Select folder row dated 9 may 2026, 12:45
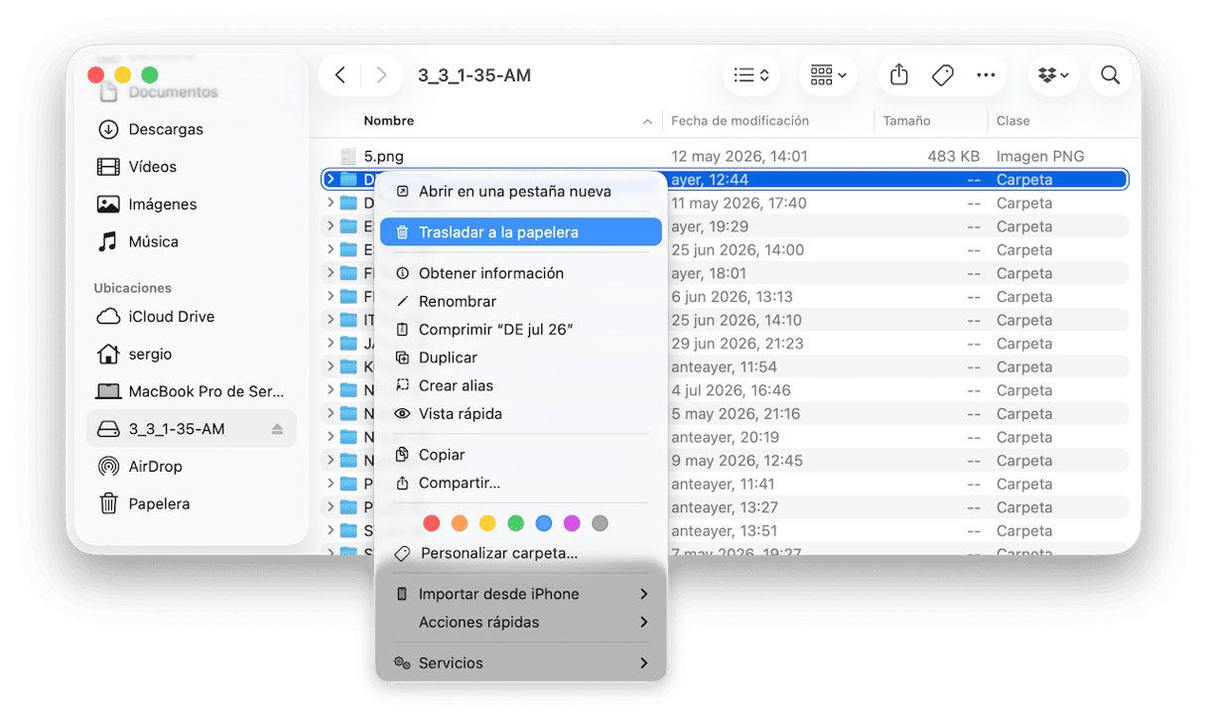 [x=726, y=461]
